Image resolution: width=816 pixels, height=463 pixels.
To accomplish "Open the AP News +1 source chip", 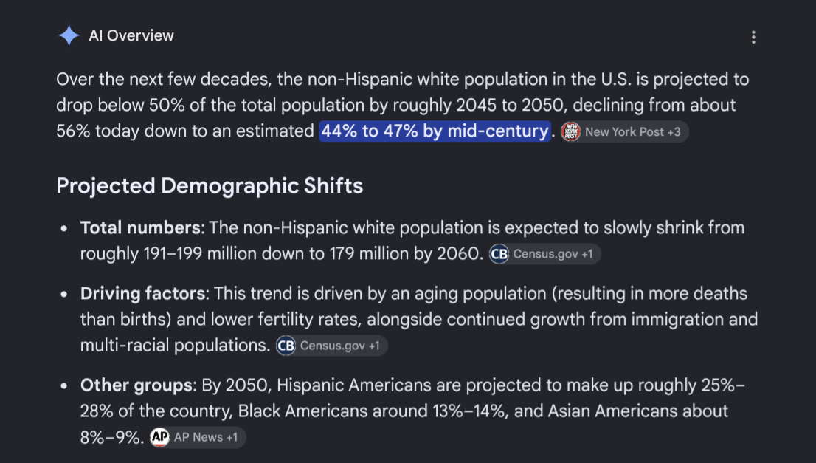I will coord(198,437).
